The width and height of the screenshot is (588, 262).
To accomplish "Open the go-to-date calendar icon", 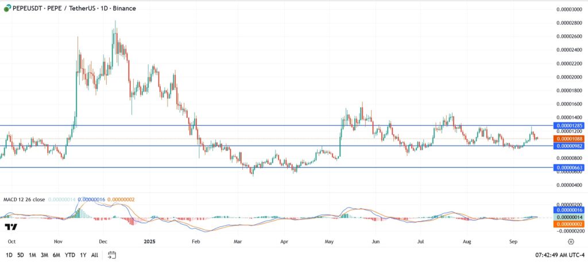I will pos(112,255).
